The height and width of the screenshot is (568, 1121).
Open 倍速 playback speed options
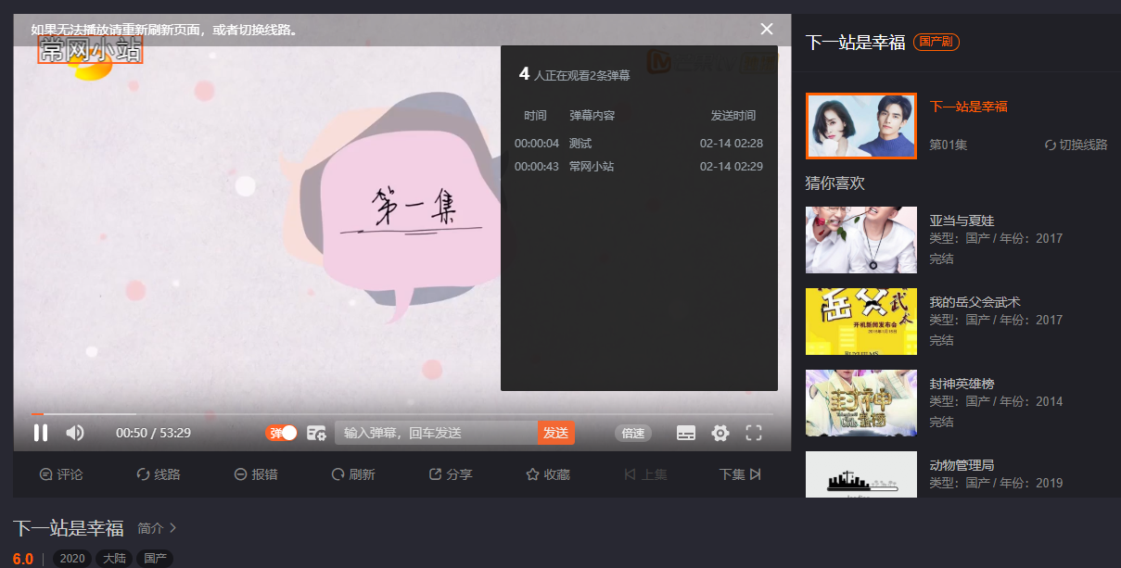click(x=631, y=433)
